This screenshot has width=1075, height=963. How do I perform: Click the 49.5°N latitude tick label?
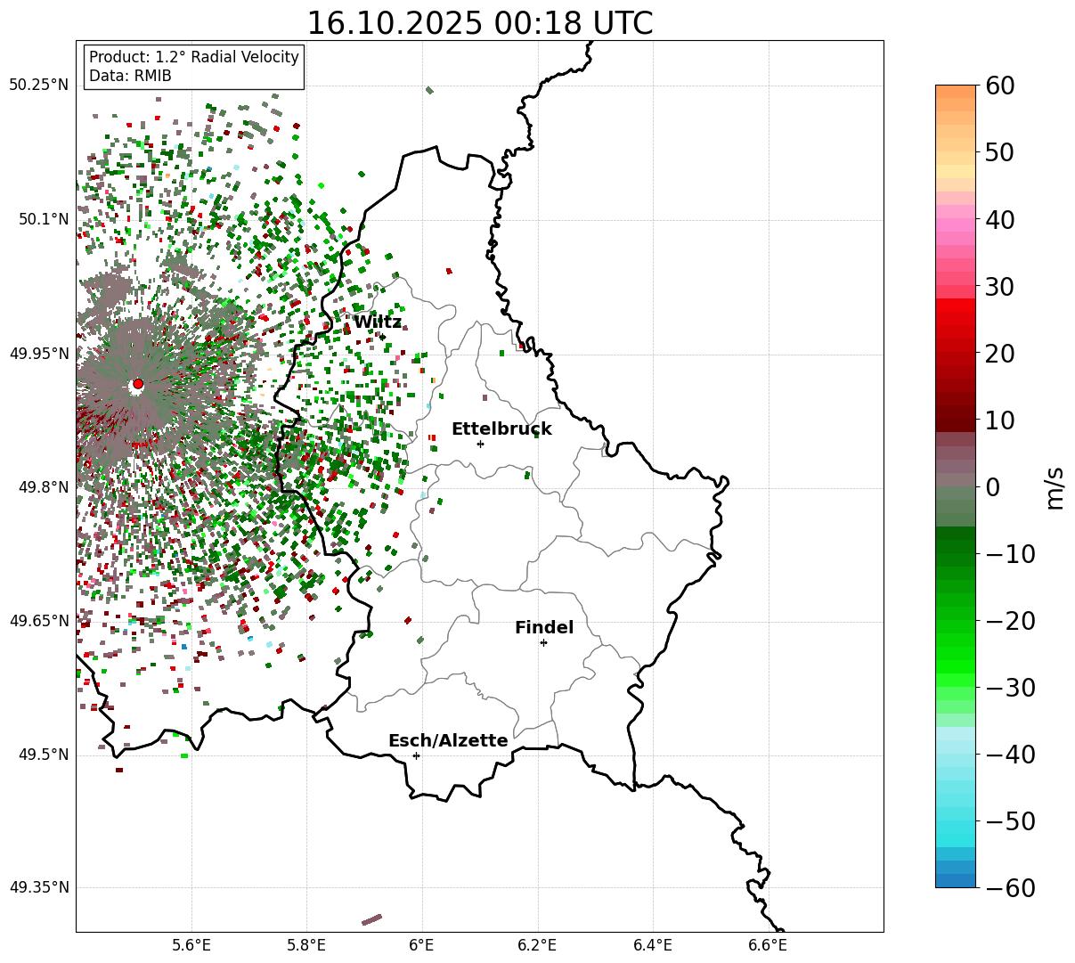(44, 755)
